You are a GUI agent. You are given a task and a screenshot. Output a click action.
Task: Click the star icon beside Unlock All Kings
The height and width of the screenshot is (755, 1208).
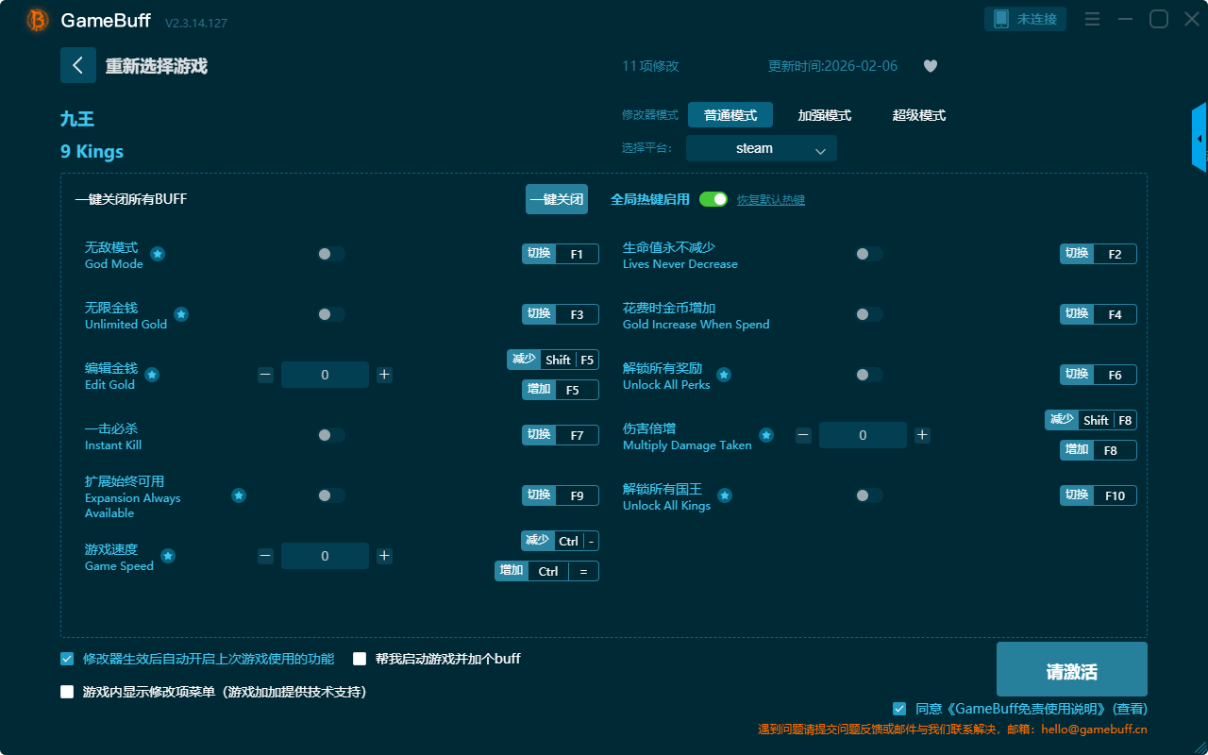(x=724, y=495)
